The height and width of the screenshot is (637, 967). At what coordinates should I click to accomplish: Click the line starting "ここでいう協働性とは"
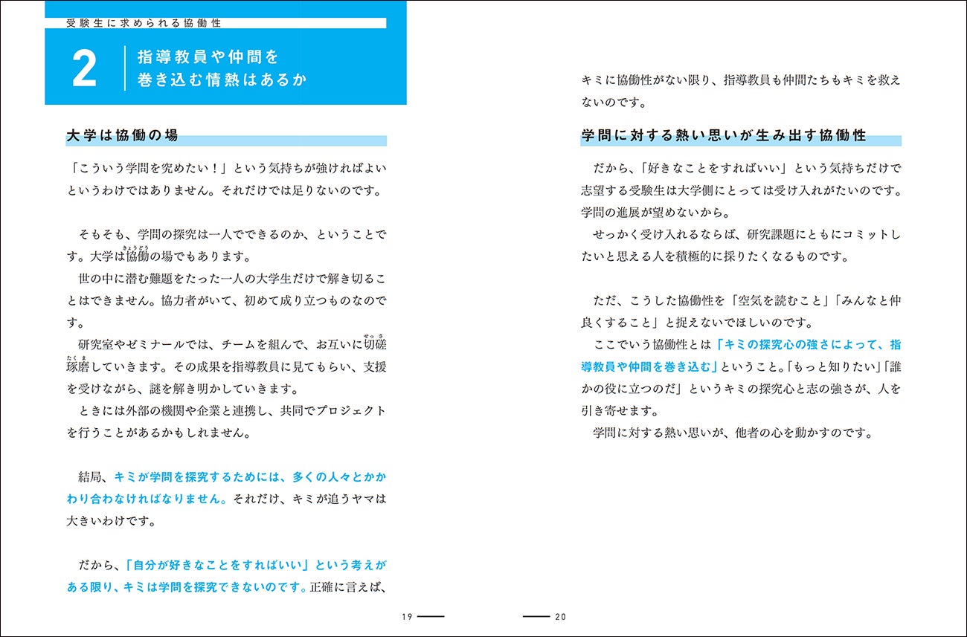pos(747,345)
